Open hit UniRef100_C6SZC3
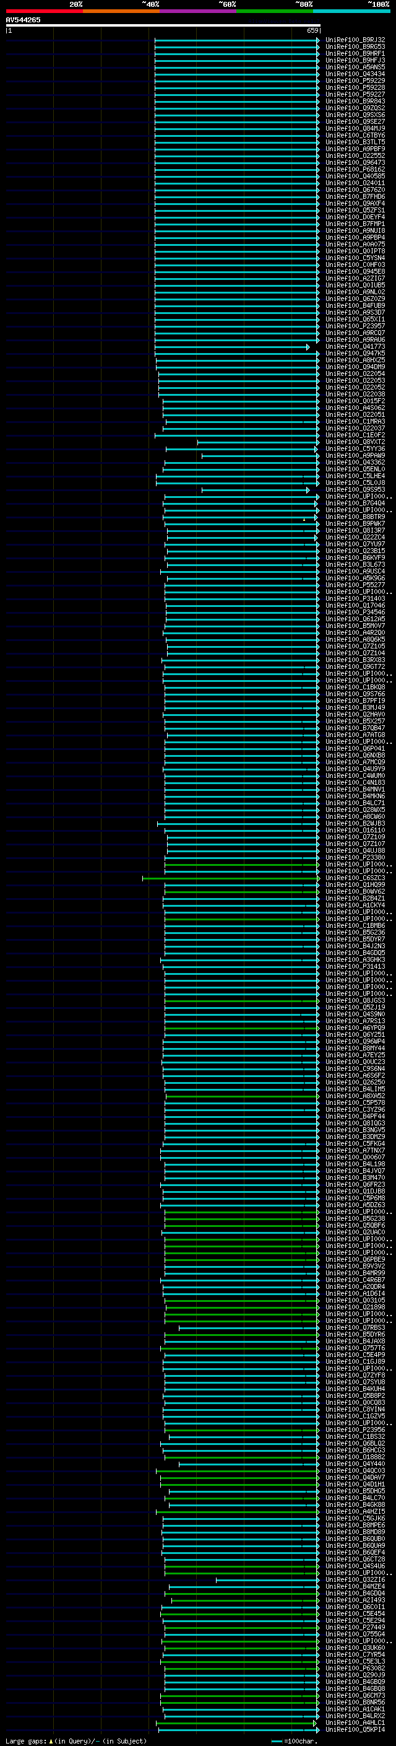 355,878
